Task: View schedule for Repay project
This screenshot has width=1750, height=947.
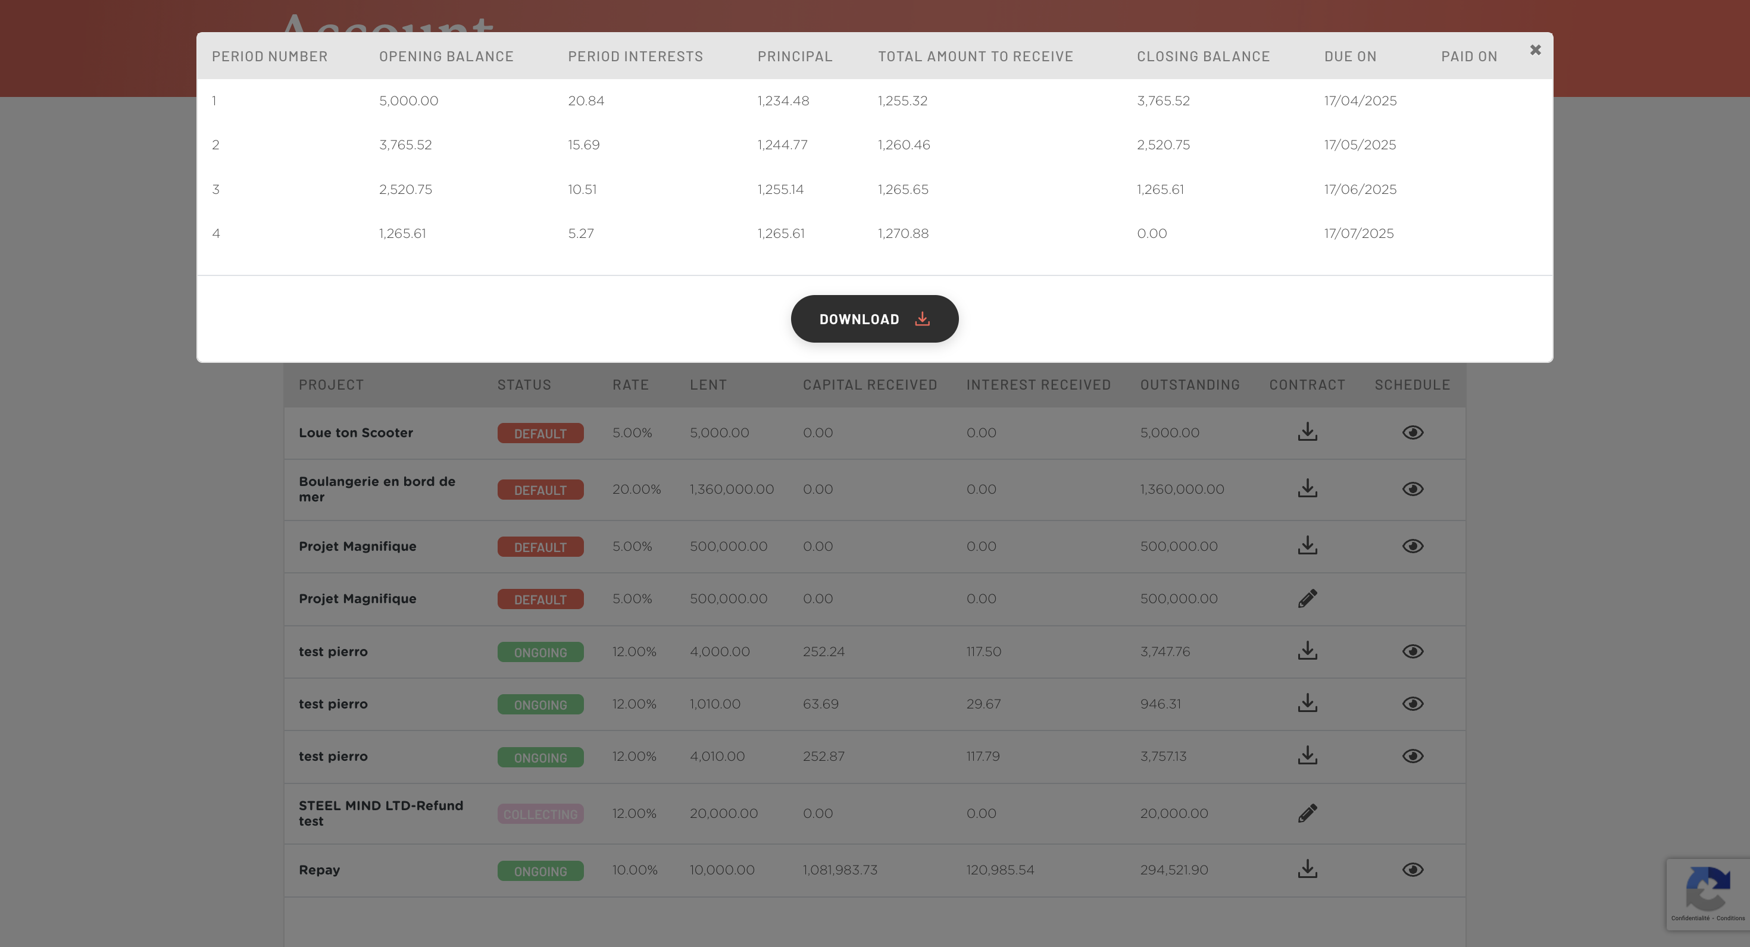Action: (x=1412, y=870)
